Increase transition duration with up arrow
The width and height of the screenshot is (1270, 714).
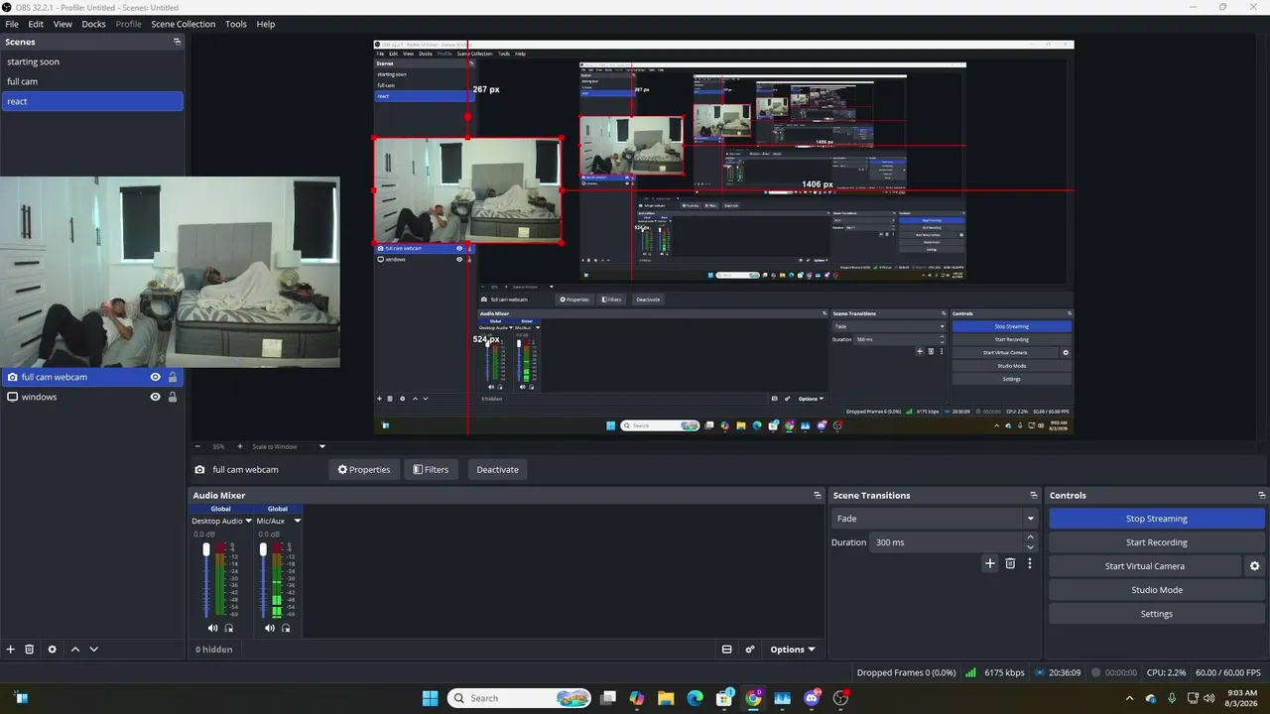coord(1030,537)
